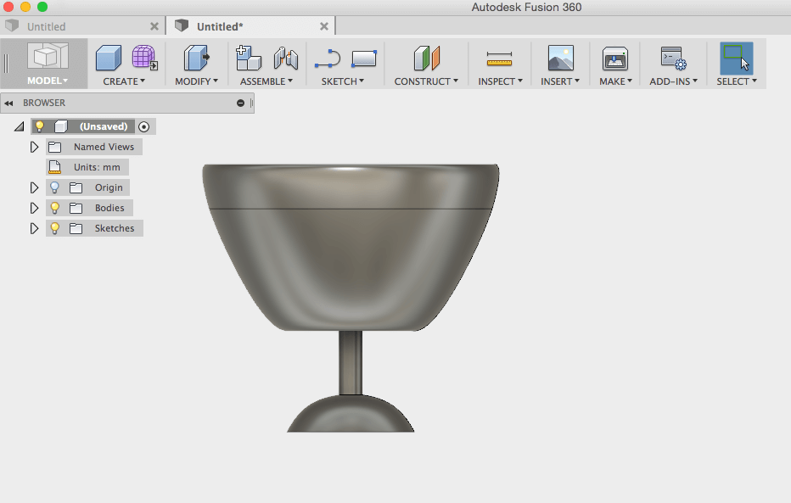This screenshot has width=791, height=503.
Task: Open the MODIFY dropdown menu
Action: pyautogui.click(x=196, y=81)
